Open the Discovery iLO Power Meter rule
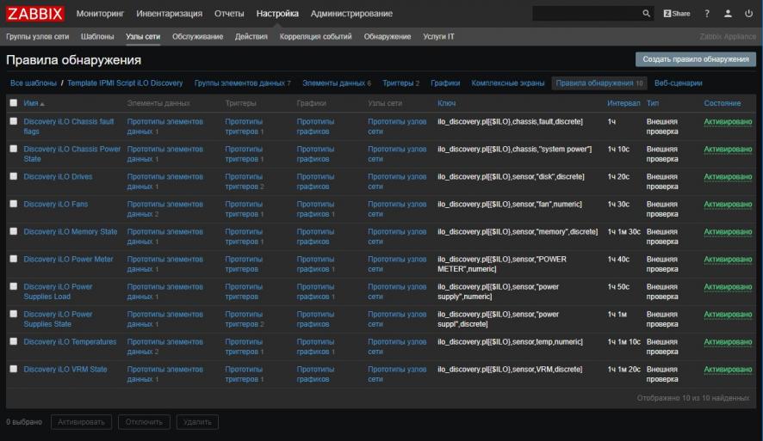 [68, 259]
